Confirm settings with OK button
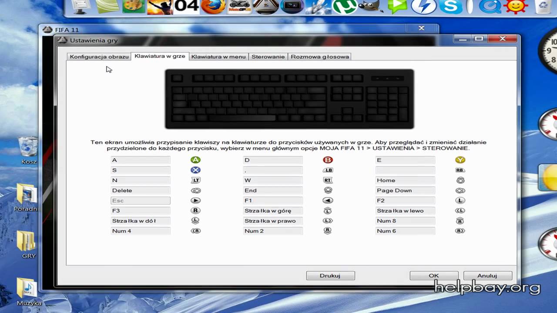Viewport: 557px width, 313px height. pyautogui.click(x=434, y=276)
